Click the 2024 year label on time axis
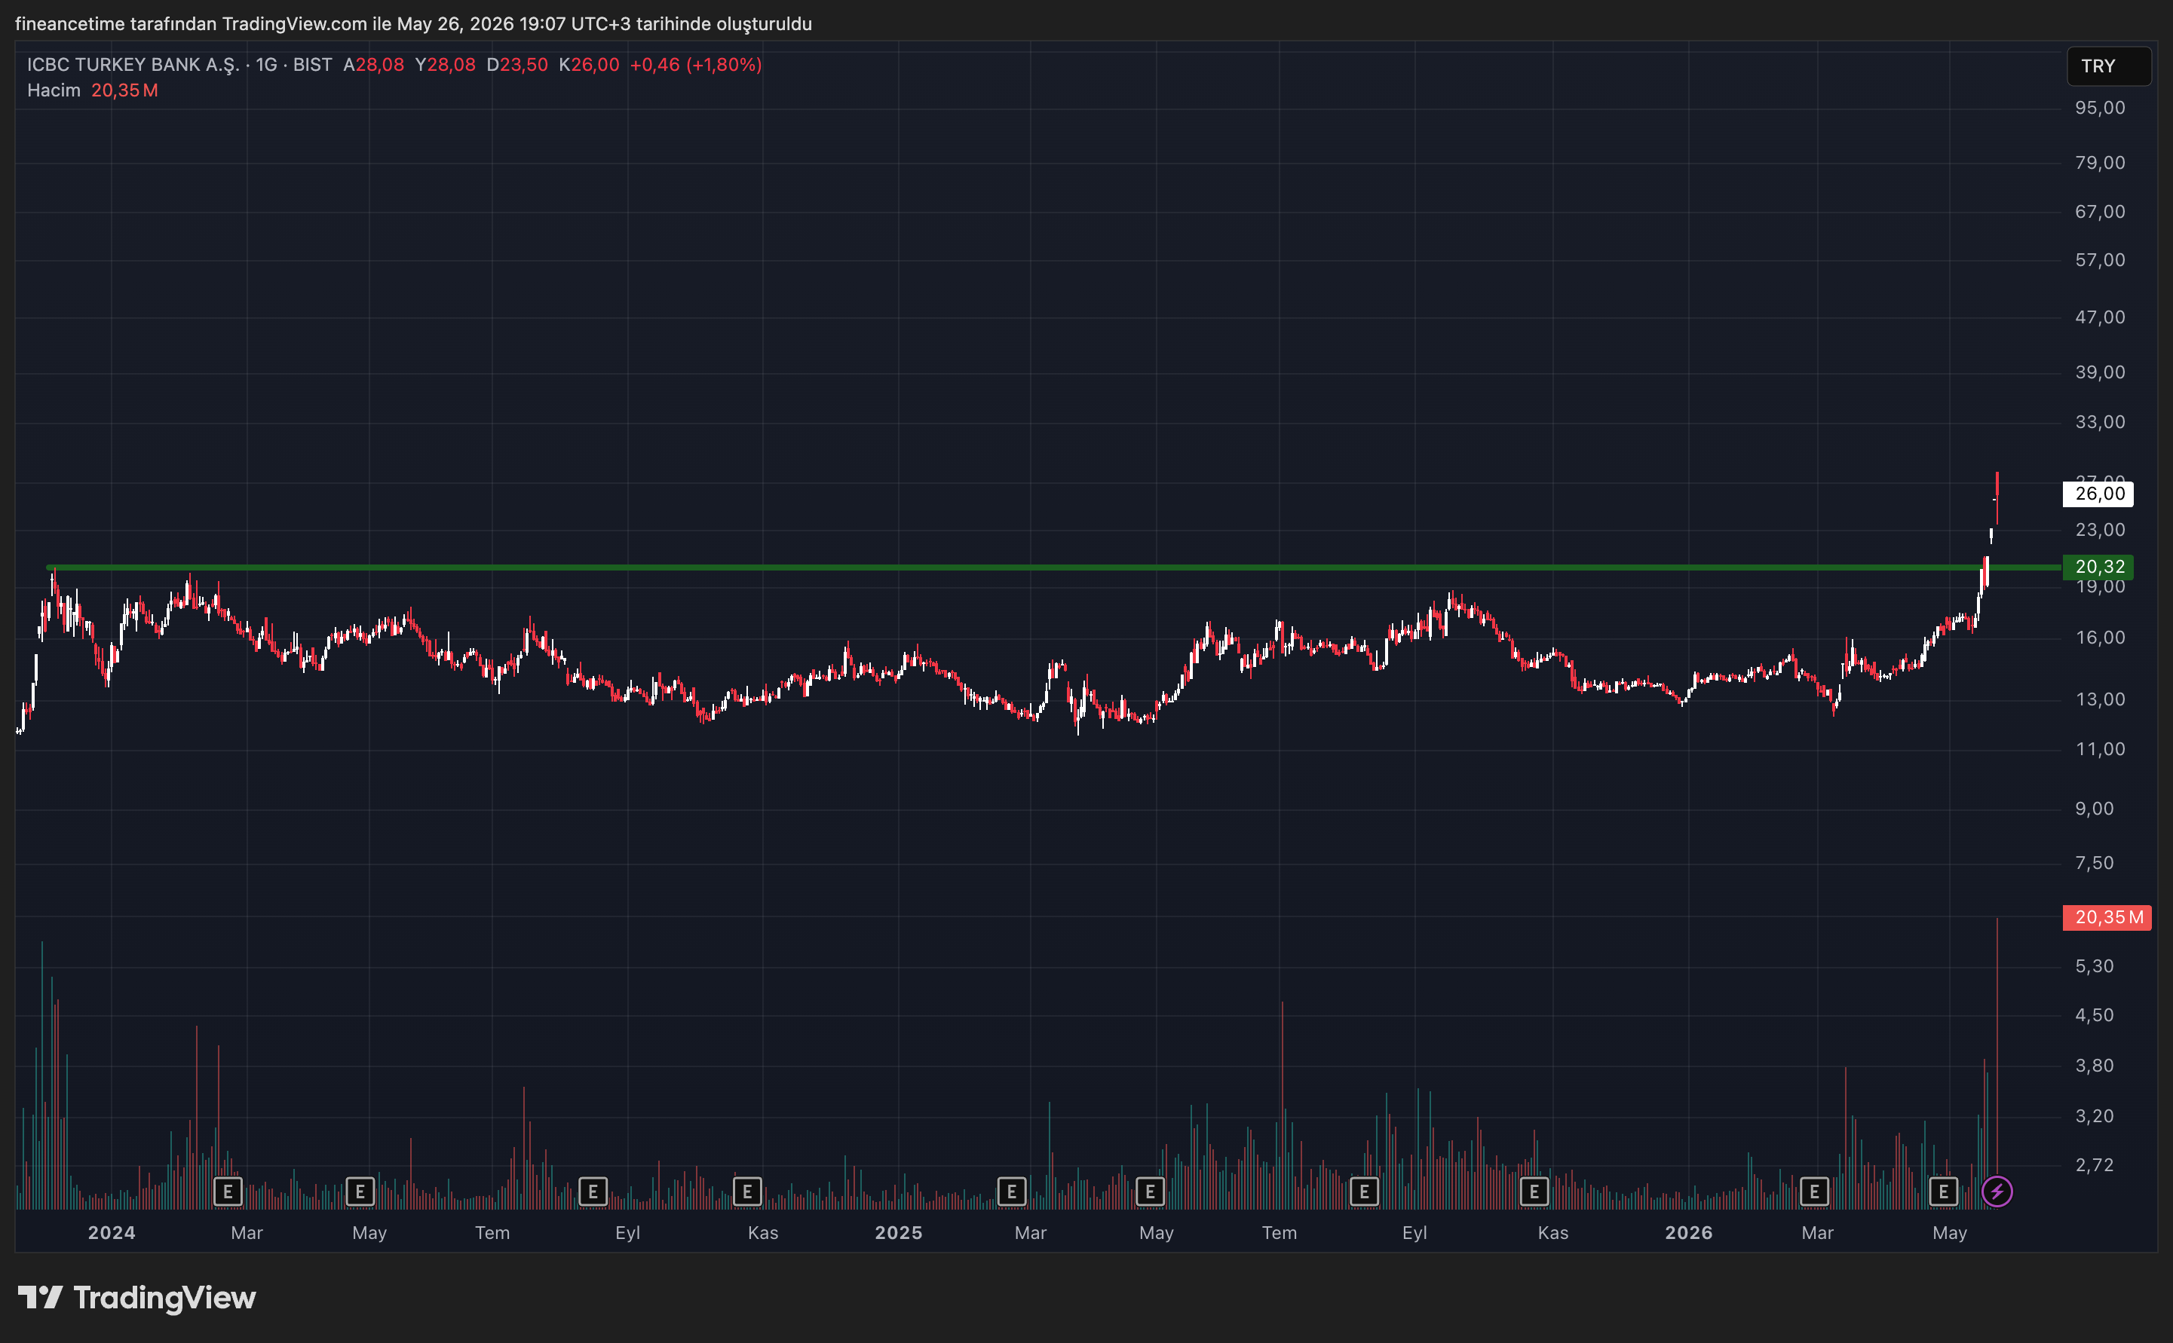 point(112,1233)
